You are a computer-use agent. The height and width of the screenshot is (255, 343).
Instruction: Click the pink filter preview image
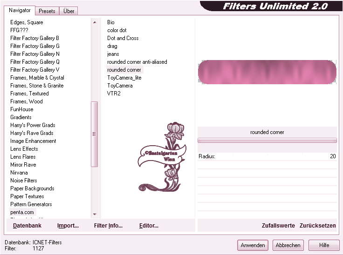point(267,72)
